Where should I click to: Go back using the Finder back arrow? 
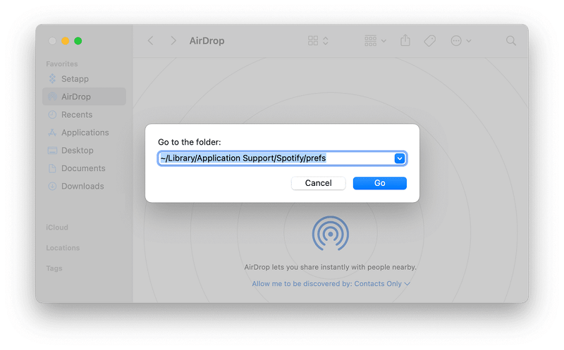click(151, 41)
